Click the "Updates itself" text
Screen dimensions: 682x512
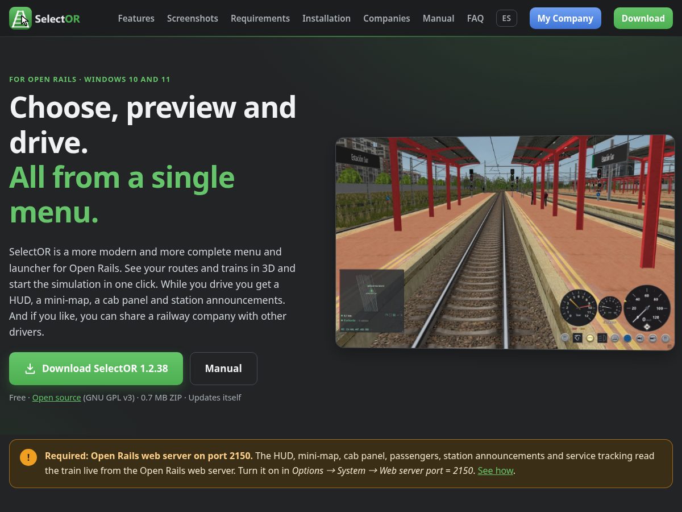click(x=215, y=398)
